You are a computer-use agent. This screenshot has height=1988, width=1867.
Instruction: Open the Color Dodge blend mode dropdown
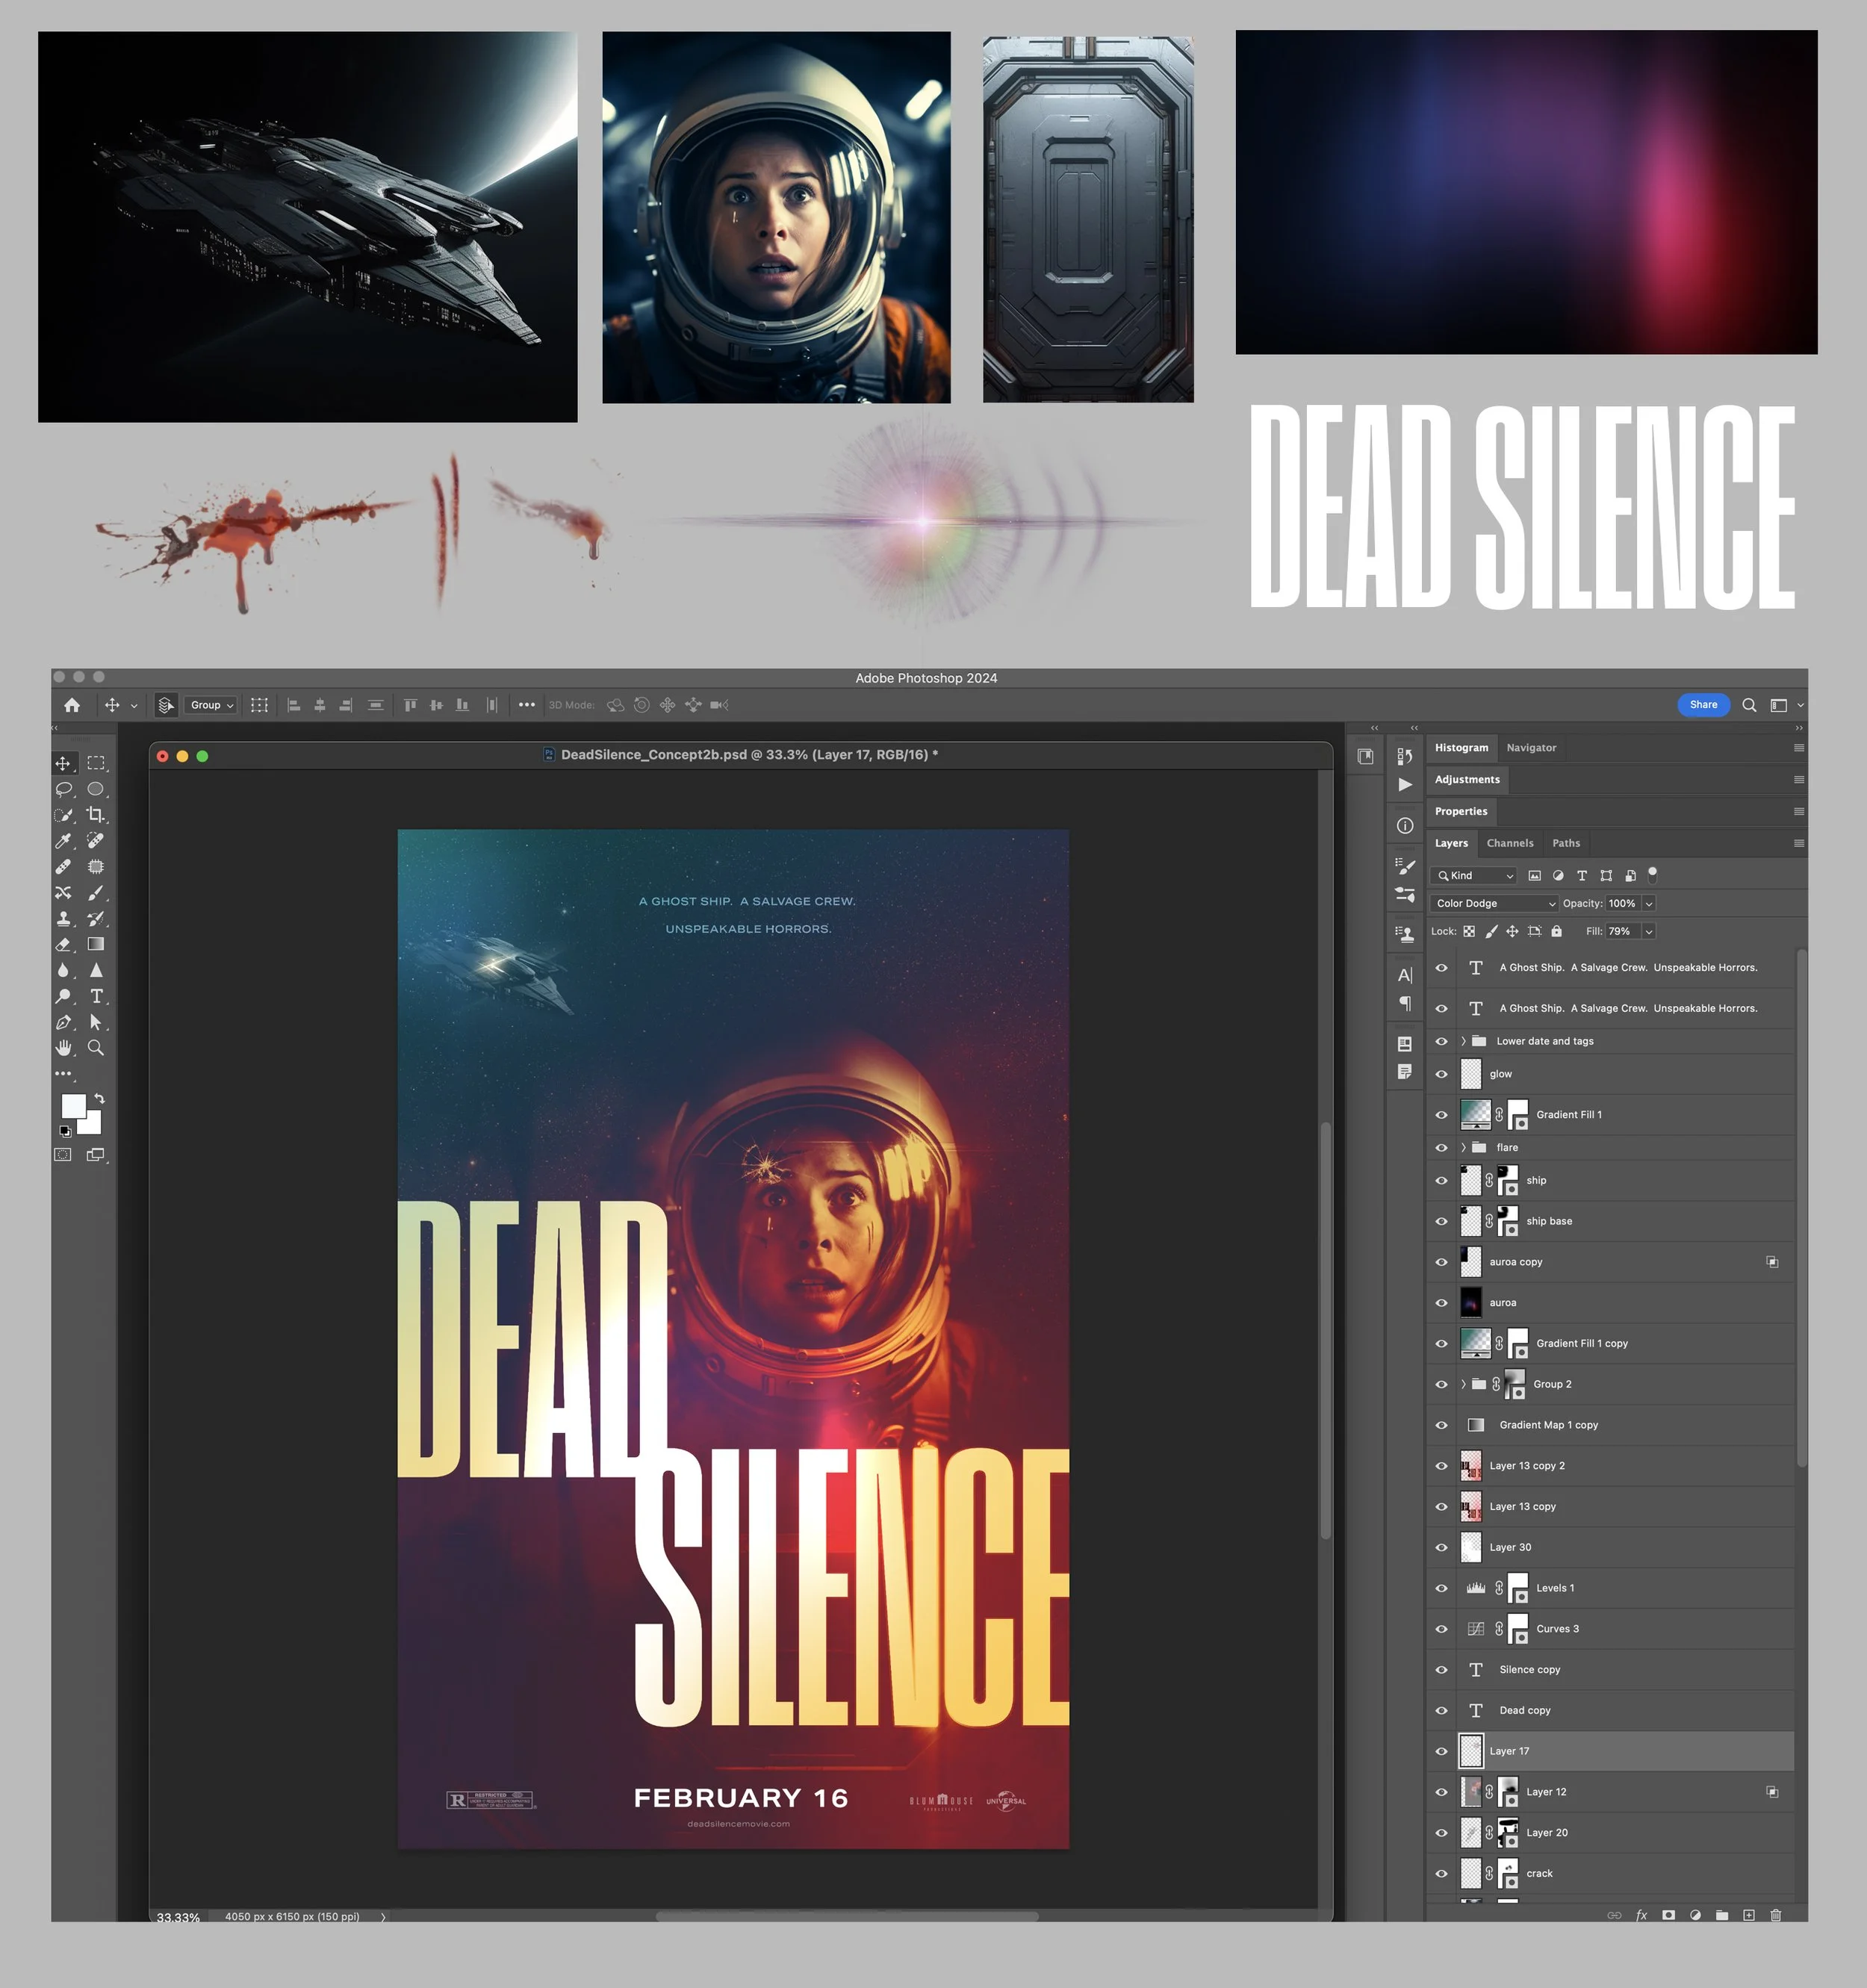(x=1494, y=903)
